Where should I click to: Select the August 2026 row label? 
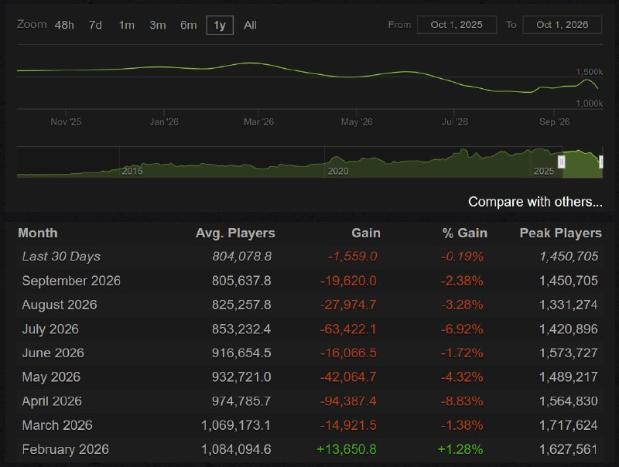[x=60, y=305]
